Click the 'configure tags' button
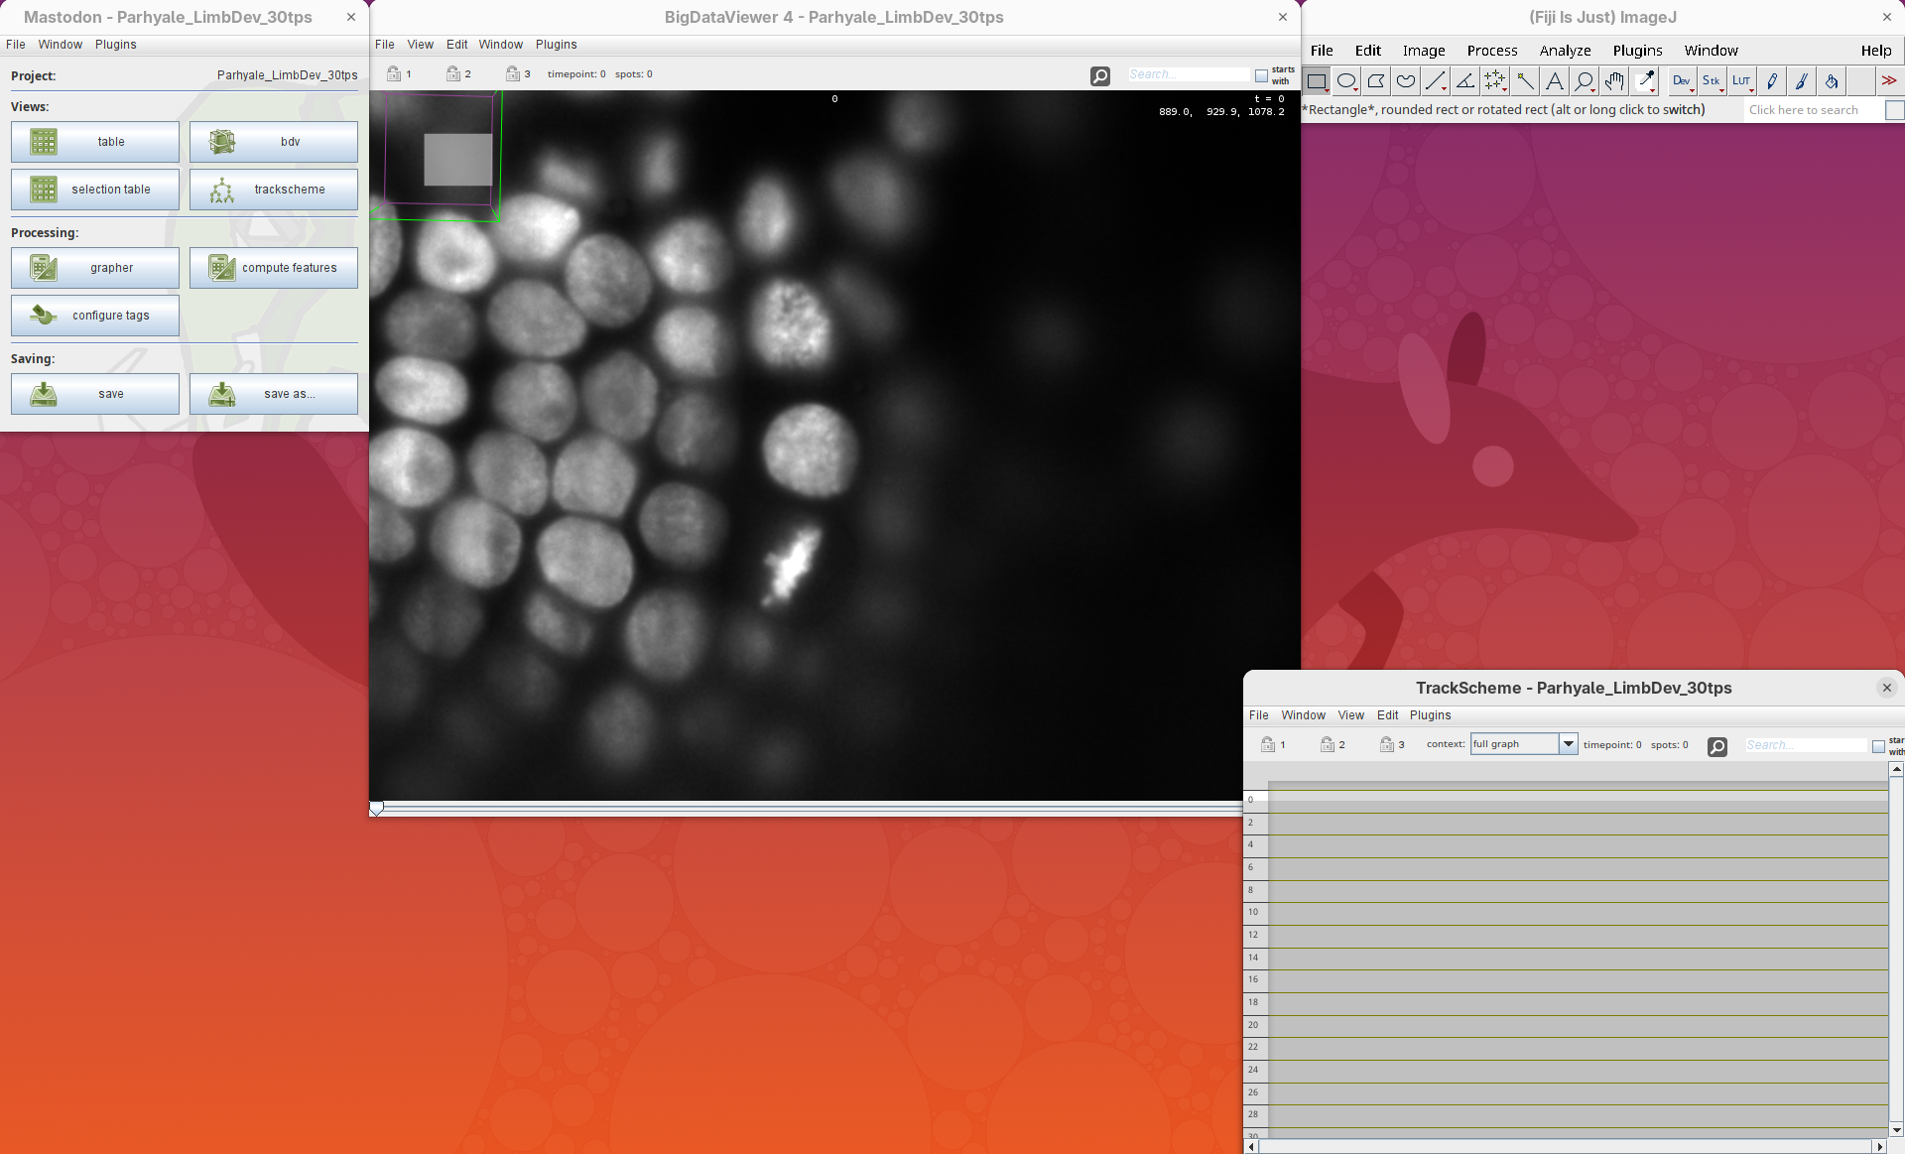 95,316
